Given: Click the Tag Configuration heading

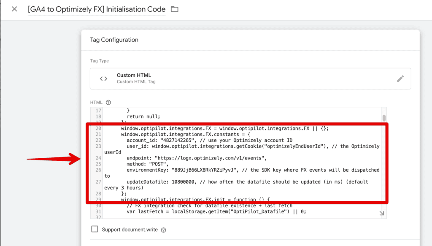Looking at the screenshot, I should coord(114,40).
